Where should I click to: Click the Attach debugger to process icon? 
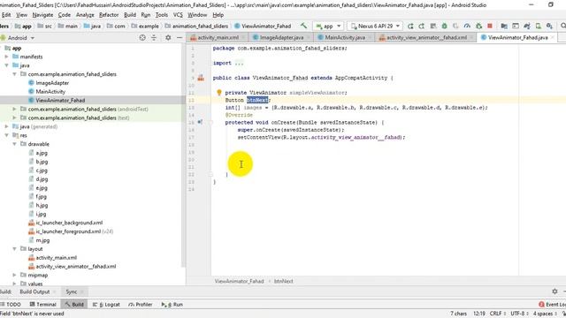478,26
